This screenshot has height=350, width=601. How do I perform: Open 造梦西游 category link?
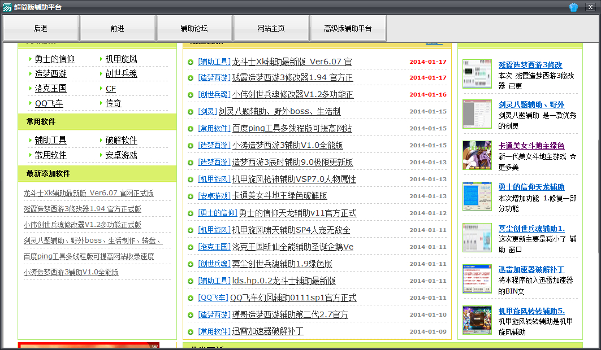pyautogui.click(x=50, y=73)
